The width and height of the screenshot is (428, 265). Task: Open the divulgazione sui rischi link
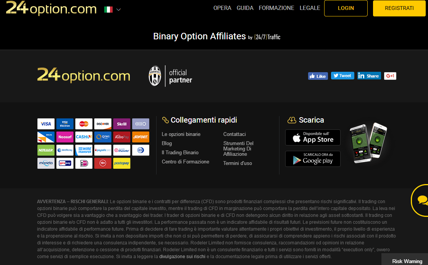183,257
